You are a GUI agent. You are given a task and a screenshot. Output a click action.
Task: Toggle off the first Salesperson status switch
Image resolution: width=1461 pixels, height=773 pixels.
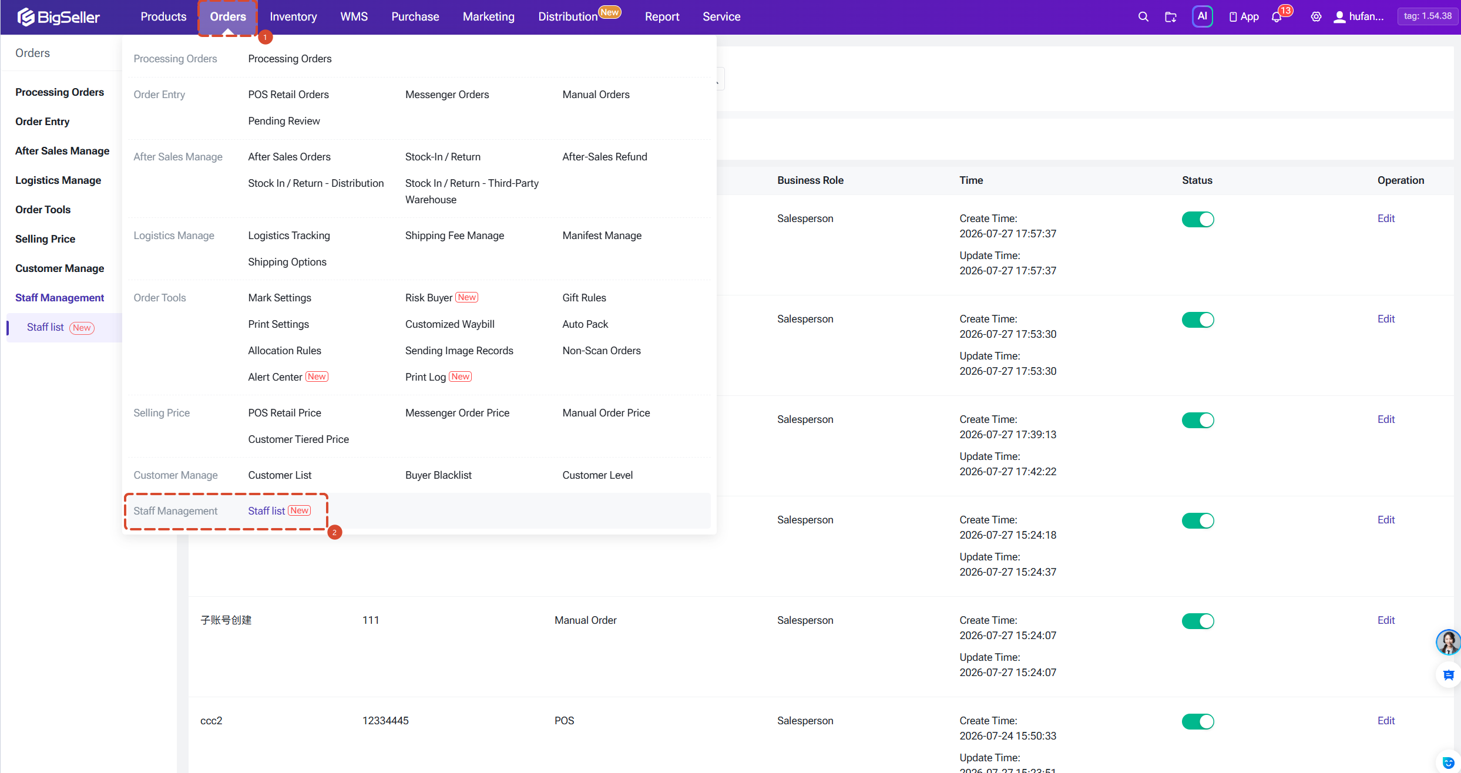click(x=1198, y=219)
